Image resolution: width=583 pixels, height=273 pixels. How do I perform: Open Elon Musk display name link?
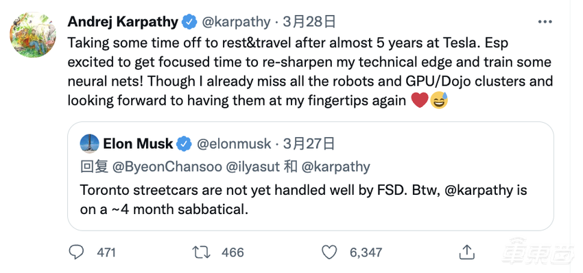138,144
